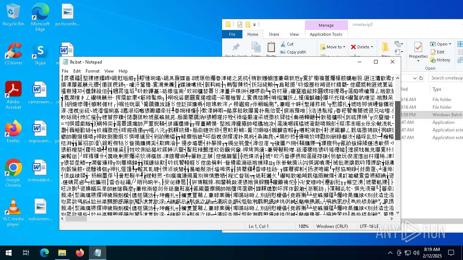The height and width of the screenshot is (260, 463).
Task: Click the Search xmetavip2 field
Action: pyautogui.click(x=446, y=78)
